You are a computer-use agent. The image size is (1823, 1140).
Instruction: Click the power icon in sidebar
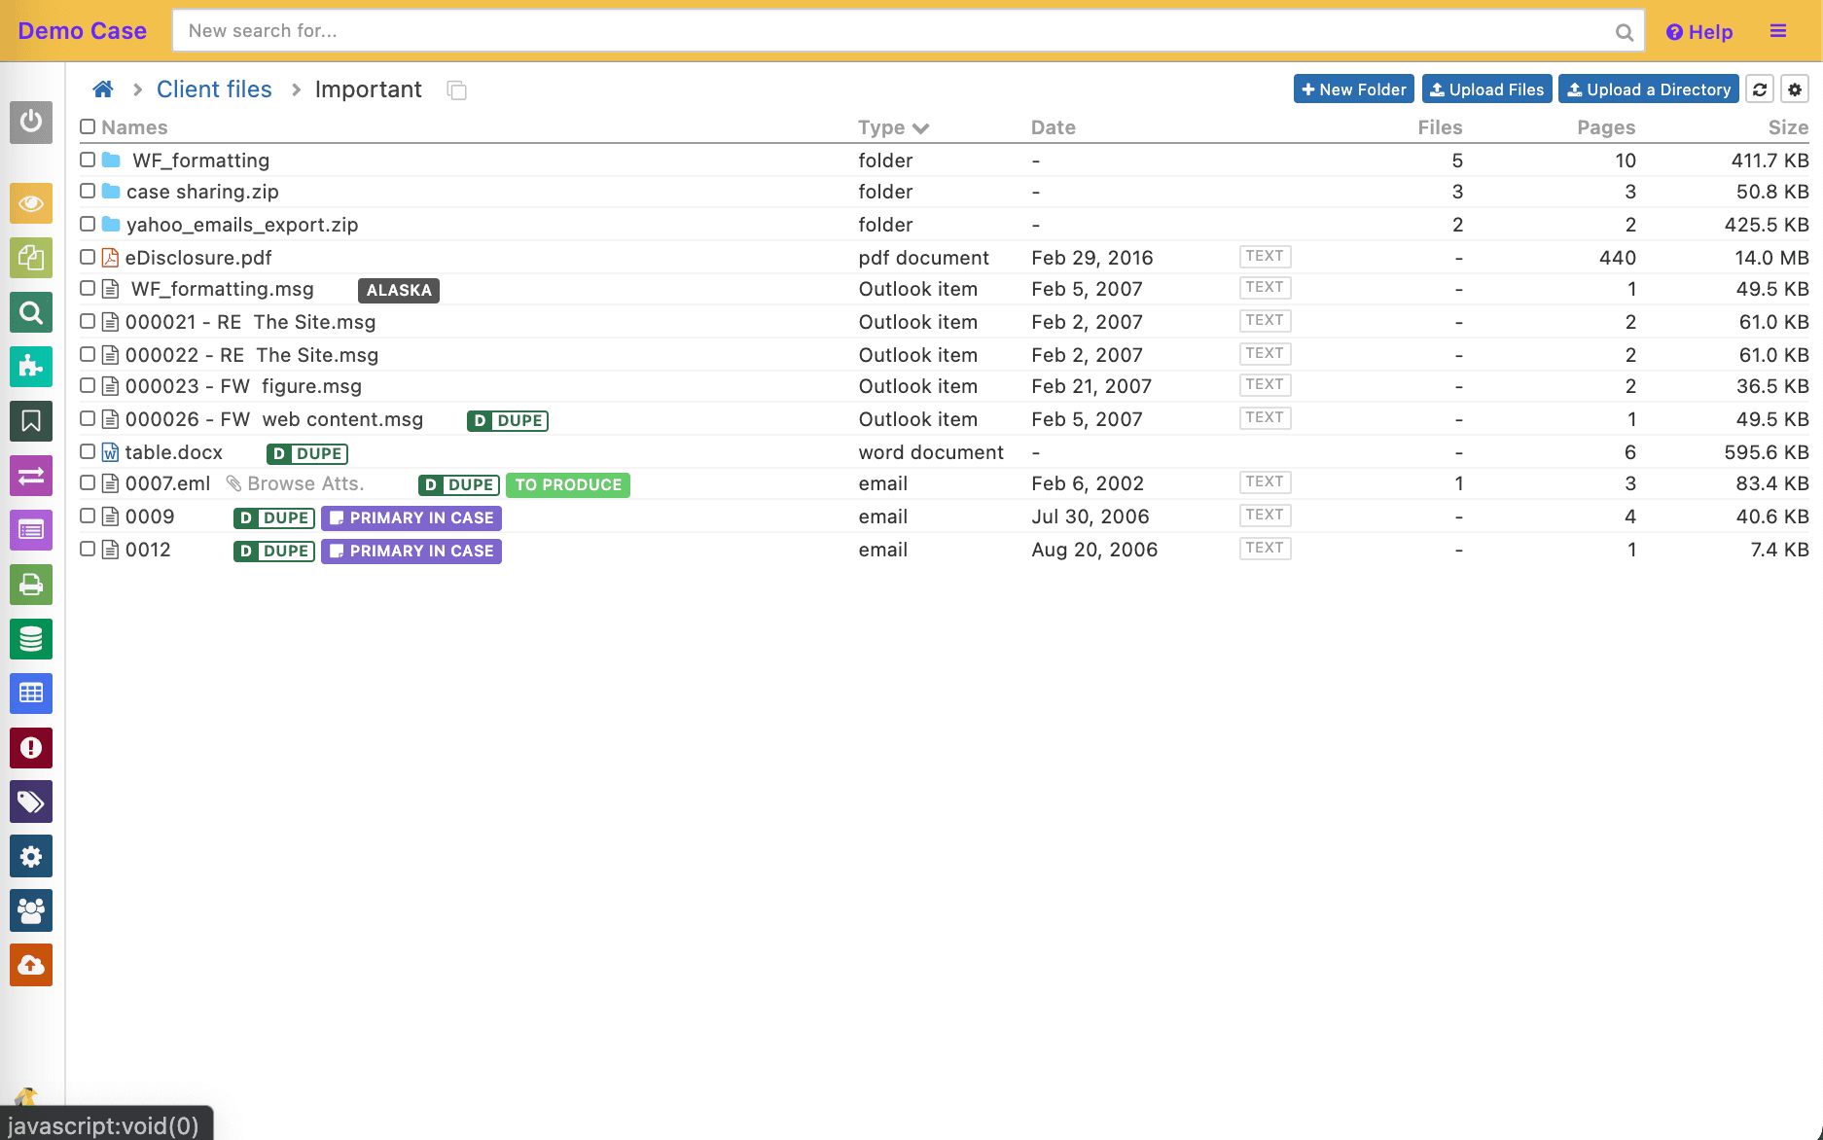tap(31, 122)
